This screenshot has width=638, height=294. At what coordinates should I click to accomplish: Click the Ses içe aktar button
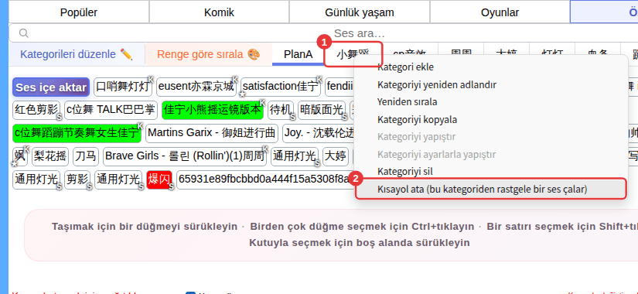pyautogui.click(x=51, y=87)
